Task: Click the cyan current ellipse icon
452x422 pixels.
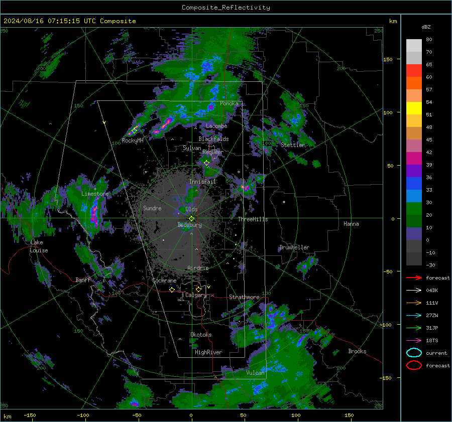Action: tap(414, 353)
